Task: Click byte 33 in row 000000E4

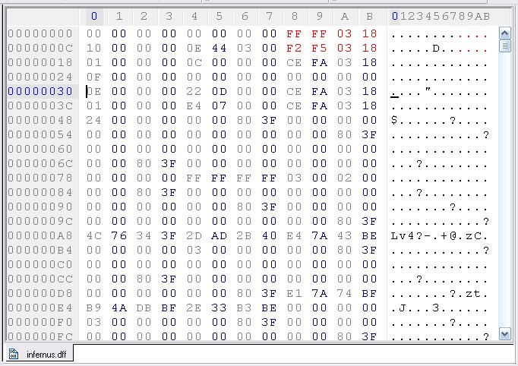Action: tap(220, 308)
